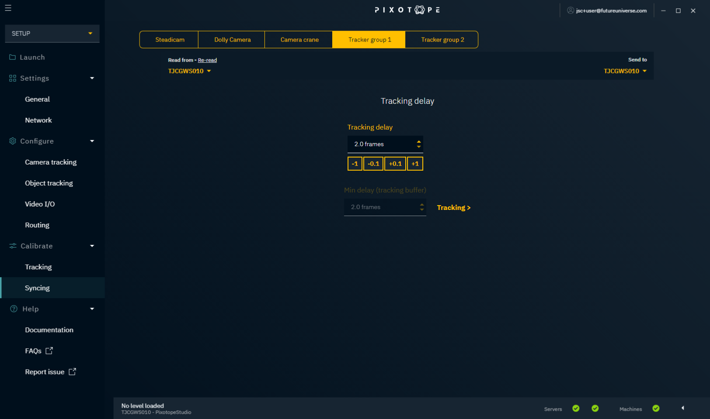Image resolution: width=710 pixels, height=419 pixels.
Task: Click the hamburger menu icon
Action: coord(8,8)
